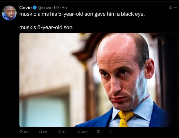
Task: Click the 366 replies count
Action: point(26,132)
